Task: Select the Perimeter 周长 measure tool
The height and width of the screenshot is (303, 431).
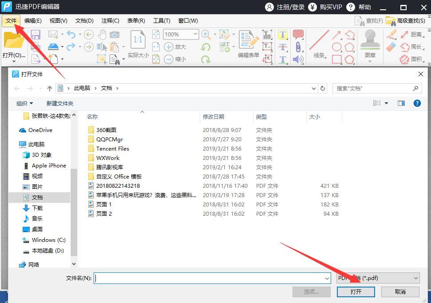Action: [x=411, y=47]
